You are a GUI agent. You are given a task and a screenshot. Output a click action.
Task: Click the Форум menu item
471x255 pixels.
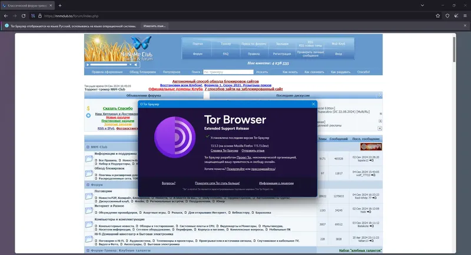coord(198,54)
